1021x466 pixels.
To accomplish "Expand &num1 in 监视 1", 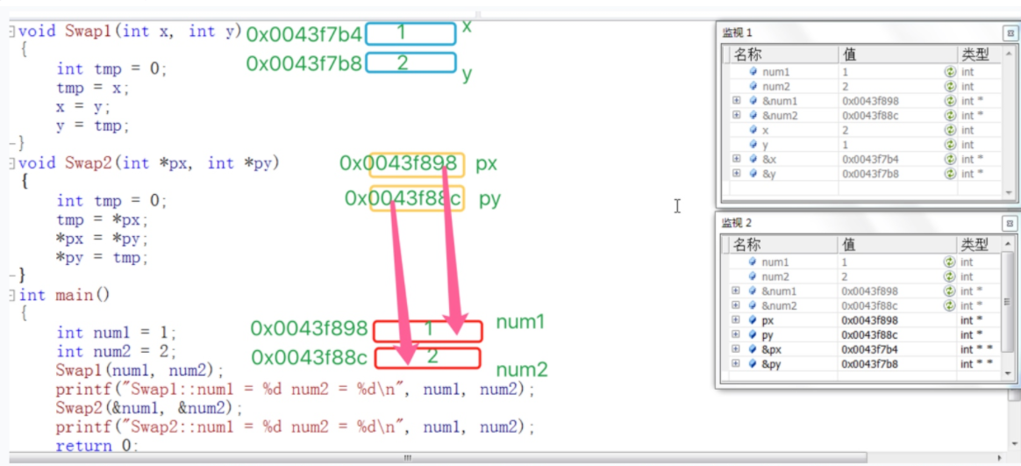I will click(x=737, y=101).
